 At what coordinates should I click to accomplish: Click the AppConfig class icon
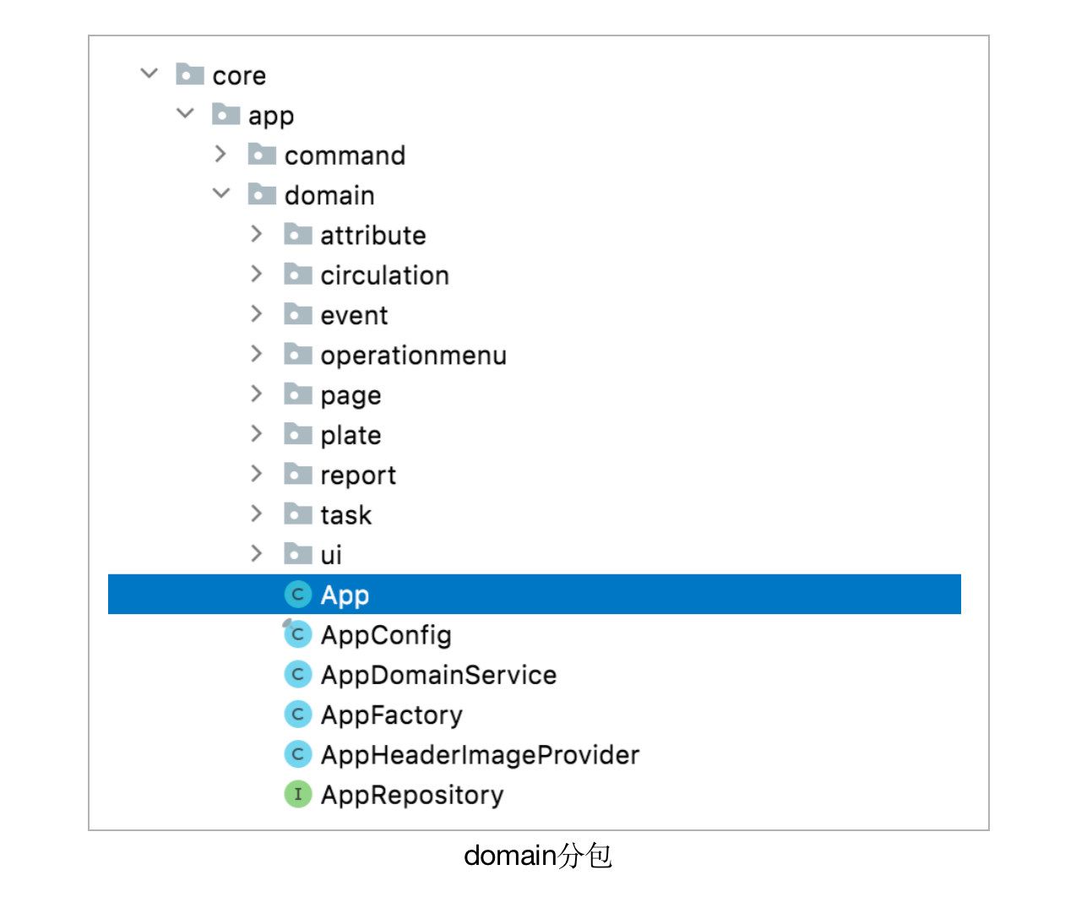tap(297, 634)
